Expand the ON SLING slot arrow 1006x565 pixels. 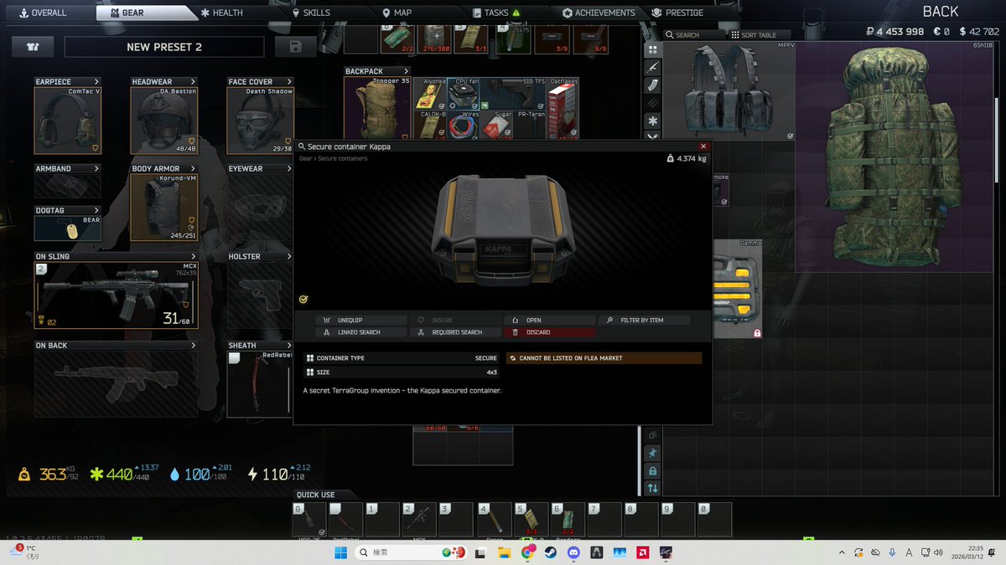193,256
